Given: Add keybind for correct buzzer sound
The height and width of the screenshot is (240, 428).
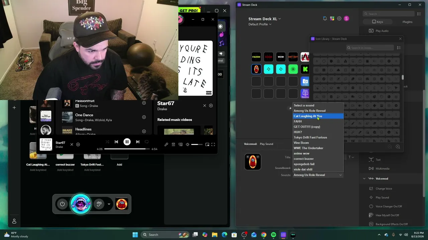Looking at the screenshot, I should [65, 170].
